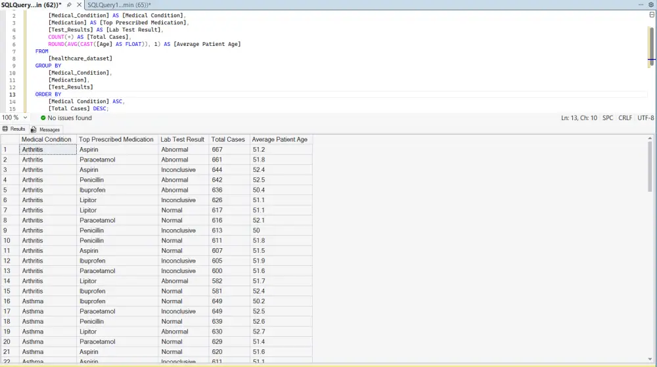657x367 pixels.
Task: Click line number 10 in the editor gutter
Action: point(12,74)
